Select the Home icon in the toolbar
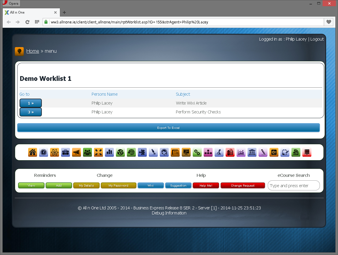Image resolution: width=338 pixels, height=255 pixels. tap(33, 152)
